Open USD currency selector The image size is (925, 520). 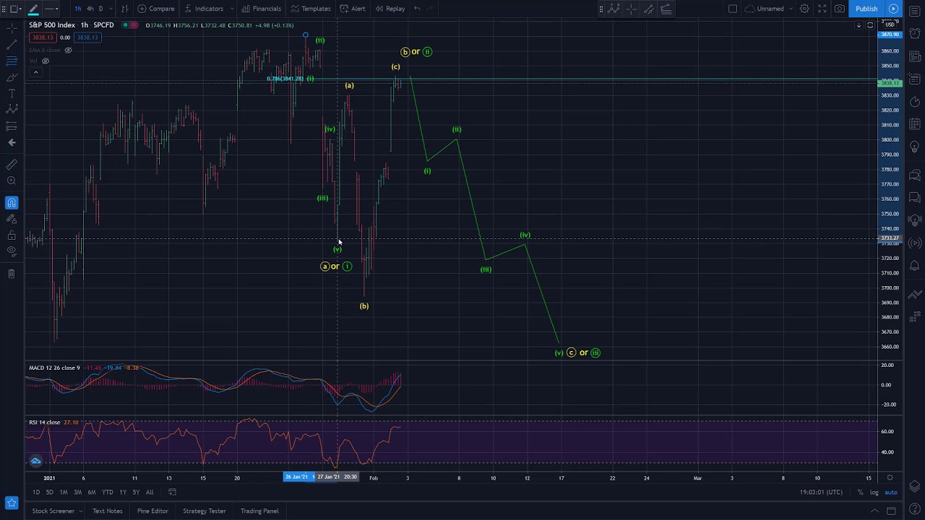pos(890,25)
